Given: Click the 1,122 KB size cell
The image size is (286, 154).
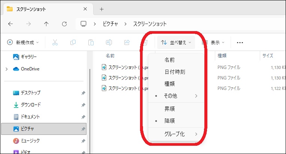Looking at the screenshot, I should 278,88.
